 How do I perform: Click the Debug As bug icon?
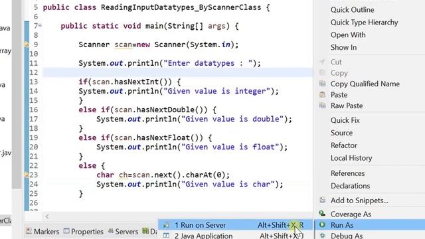(x=322, y=236)
